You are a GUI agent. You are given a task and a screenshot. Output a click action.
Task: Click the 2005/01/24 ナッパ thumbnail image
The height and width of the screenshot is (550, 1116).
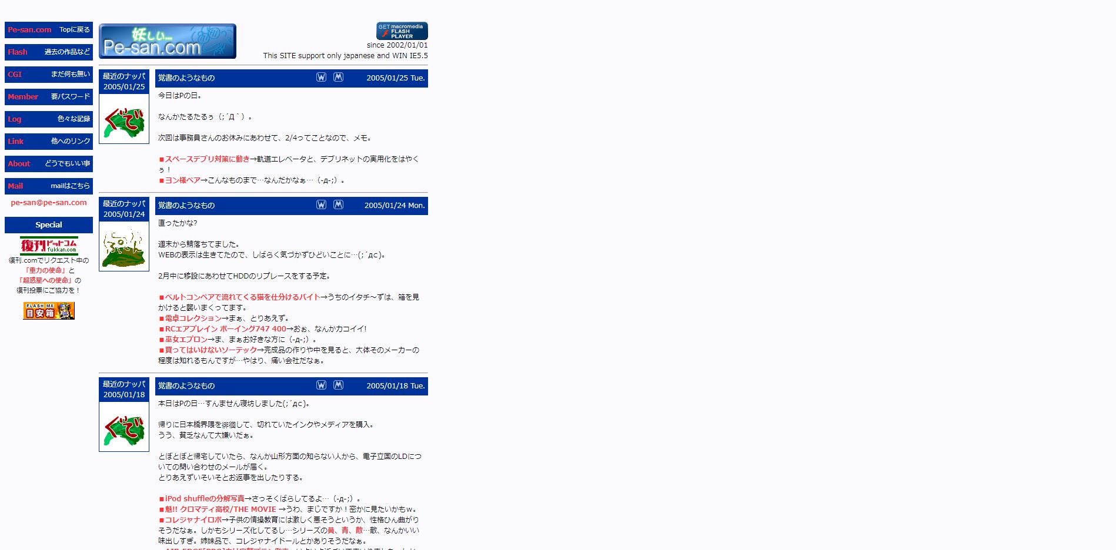click(124, 246)
